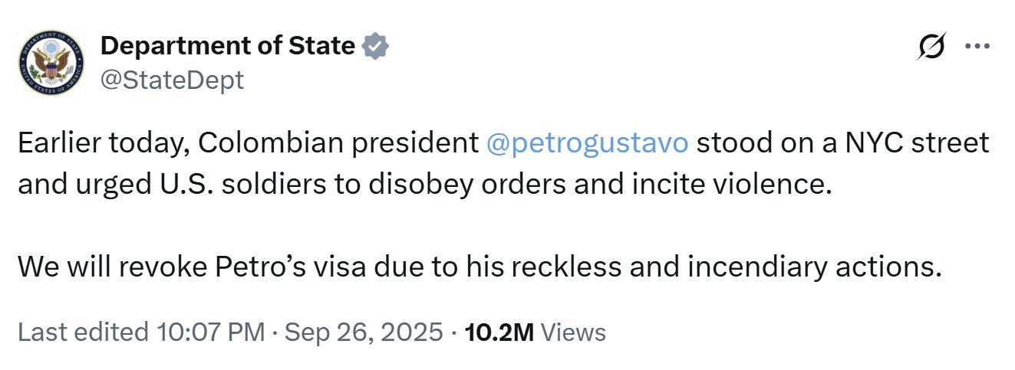Open the @petrogustavo mention link
The width and height of the screenshot is (1015, 370).
coord(587,143)
